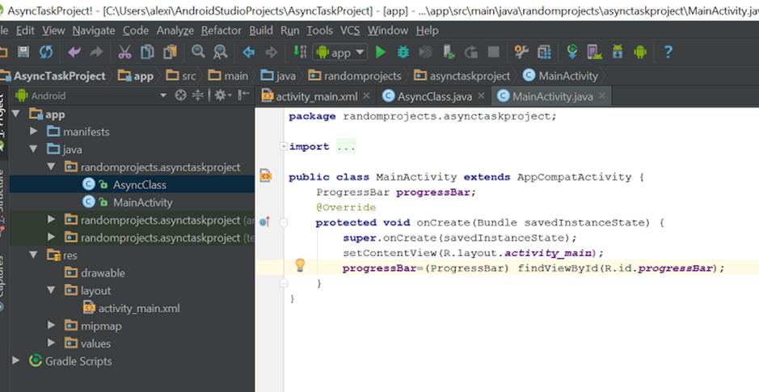Expand the values folder
The height and width of the screenshot is (392, 759).
click(x=51, y=343)
